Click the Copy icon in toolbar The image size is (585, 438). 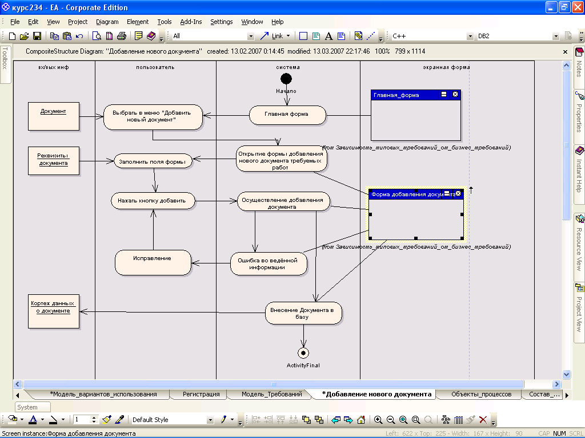coord(54,36)
